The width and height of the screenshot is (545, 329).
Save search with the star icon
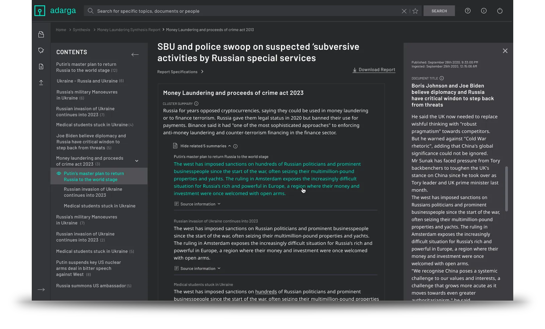[415, 11]
